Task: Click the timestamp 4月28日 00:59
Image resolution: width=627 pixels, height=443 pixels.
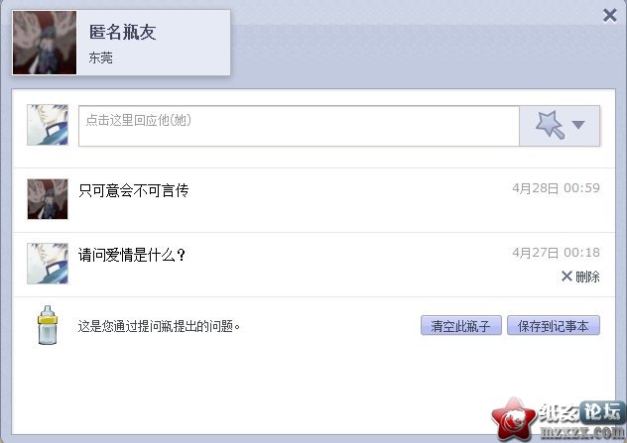Action: tap(557, 188)
